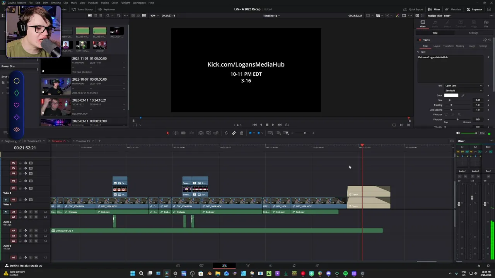Open Windows Start menu
Screen dimensions: 495x278
133,273
